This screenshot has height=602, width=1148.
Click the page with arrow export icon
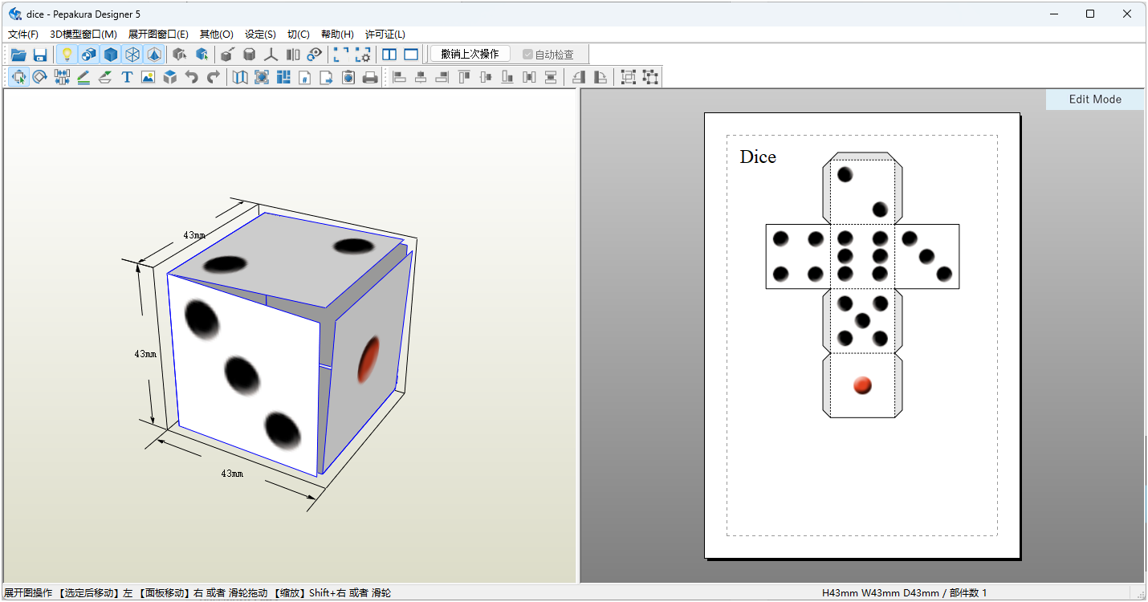point(327,77)
